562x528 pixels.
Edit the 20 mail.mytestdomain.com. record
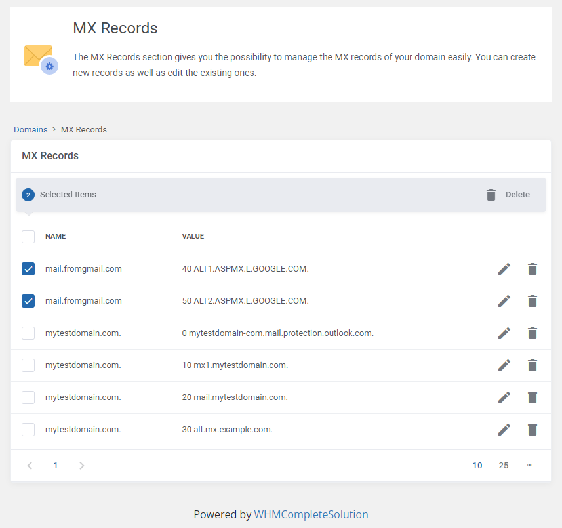coord(504,397)
